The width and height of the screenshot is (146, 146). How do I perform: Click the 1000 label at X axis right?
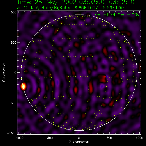click(x=139, y=138)
